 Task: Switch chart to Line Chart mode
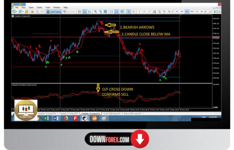tap(90, 12)
